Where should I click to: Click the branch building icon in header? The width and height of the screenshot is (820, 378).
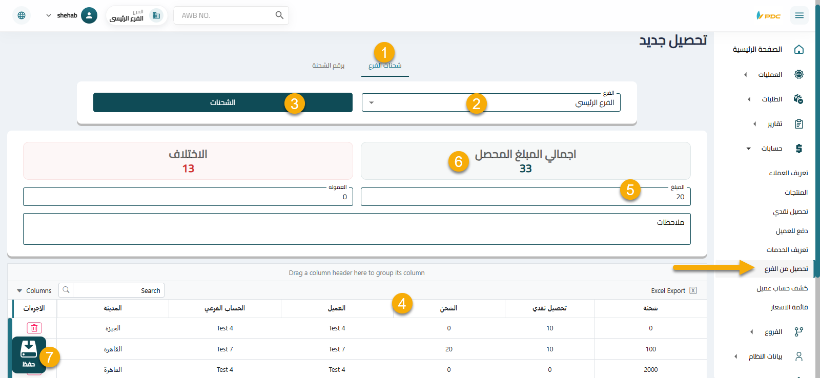[x=156, y=15]
